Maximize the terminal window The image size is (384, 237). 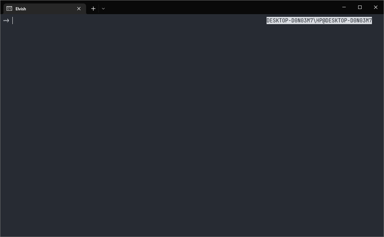(x=360, y=7)
